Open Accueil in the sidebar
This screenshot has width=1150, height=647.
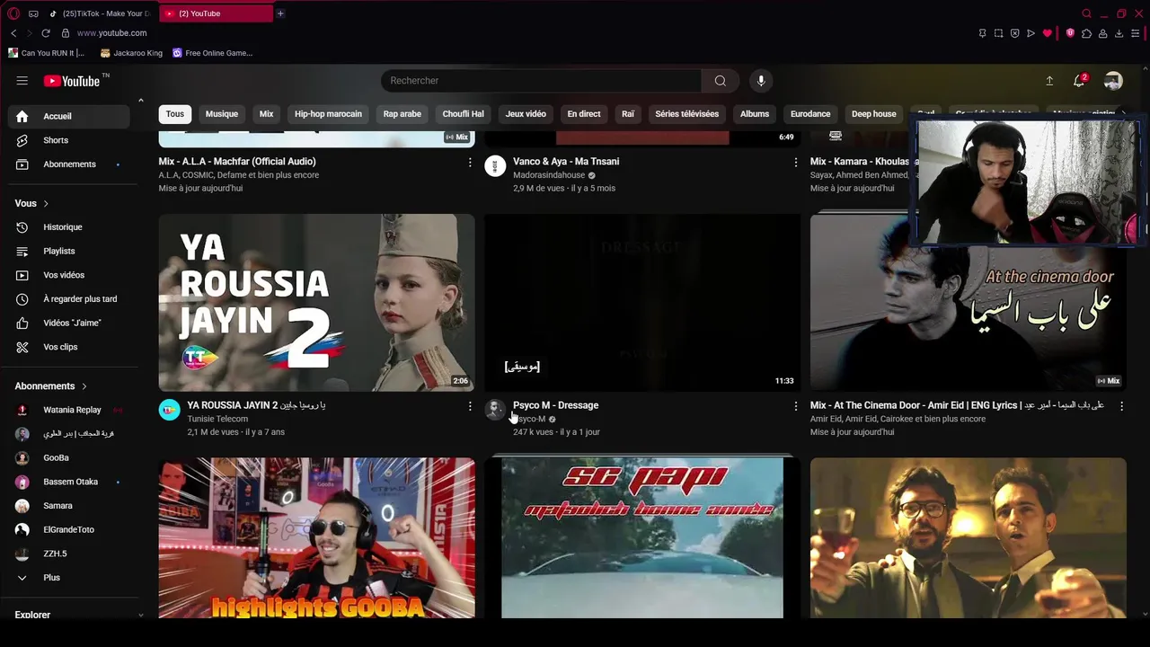(68, 116)
